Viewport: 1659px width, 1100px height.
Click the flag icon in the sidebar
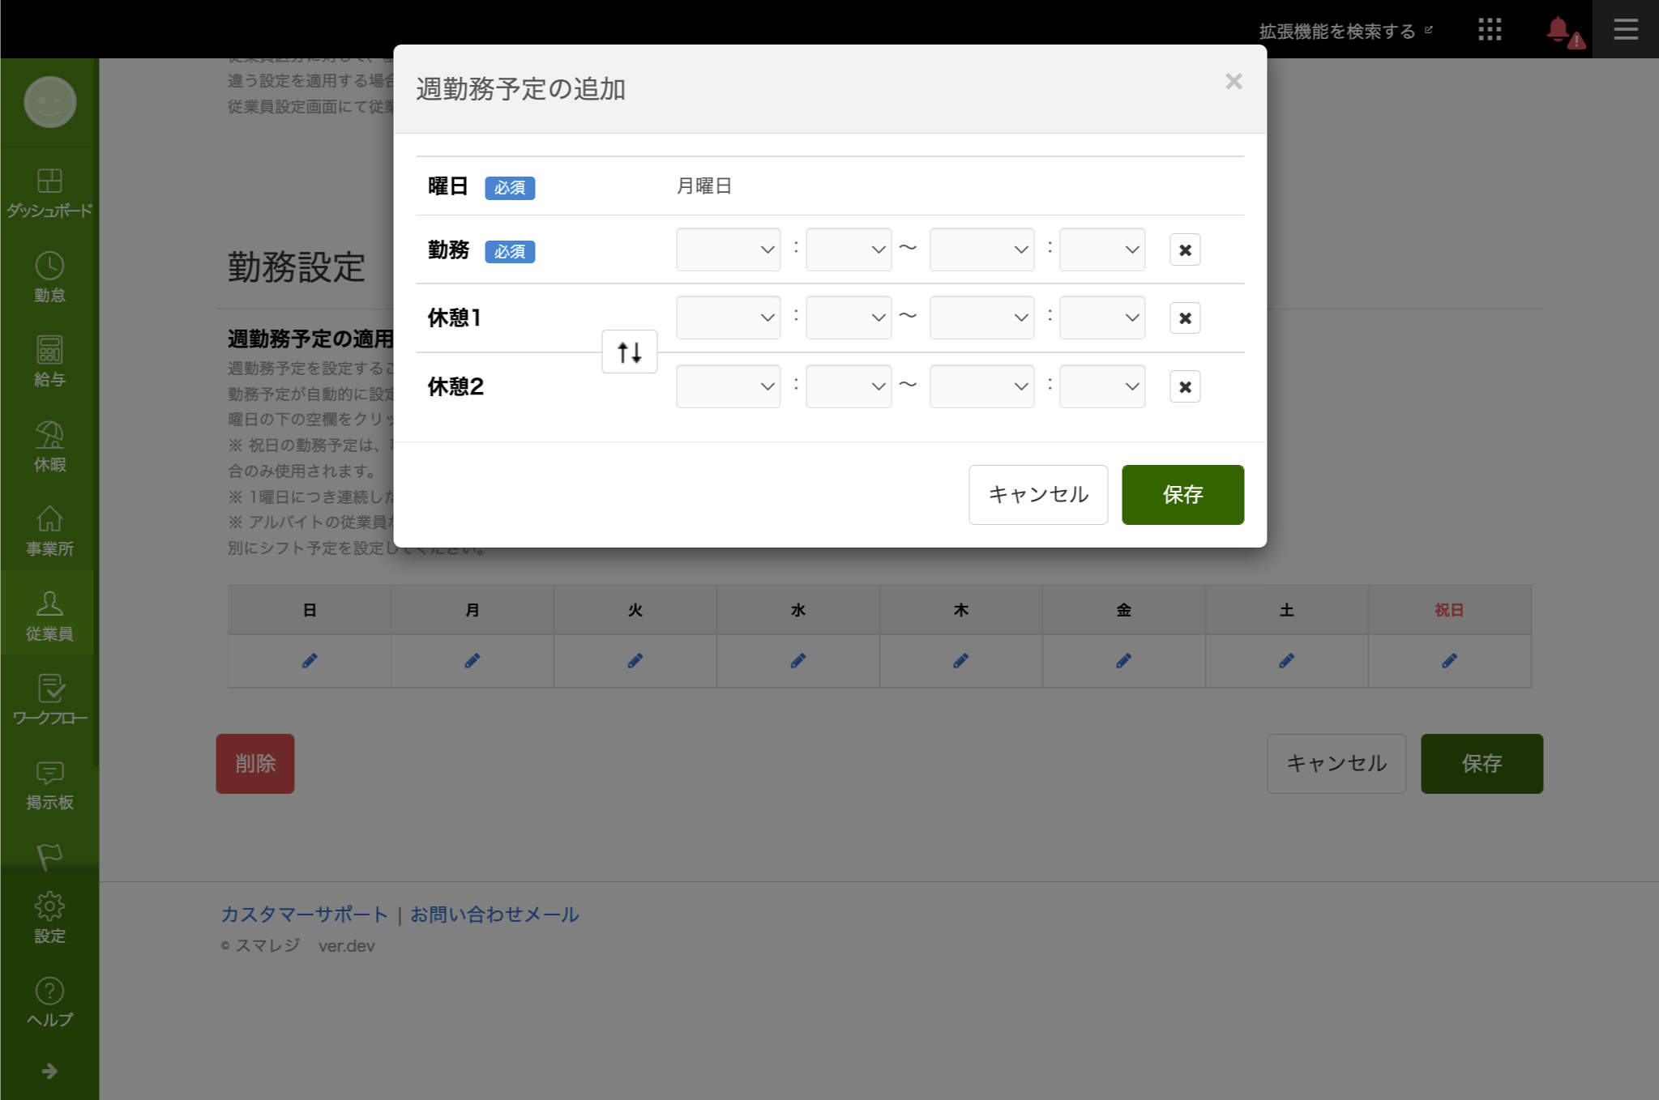click(x=49, y=856)
